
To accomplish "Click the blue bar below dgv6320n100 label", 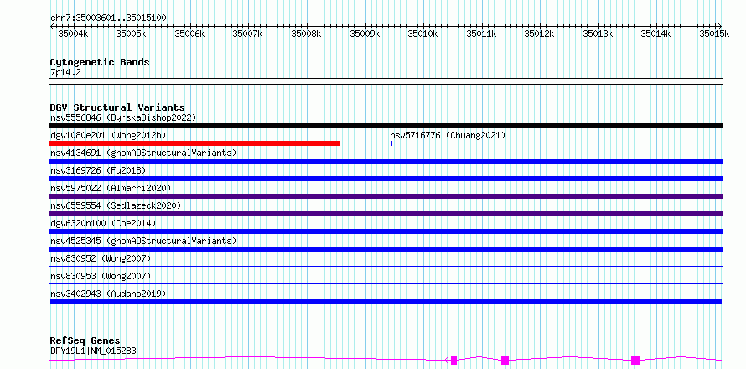I will 386,231.
